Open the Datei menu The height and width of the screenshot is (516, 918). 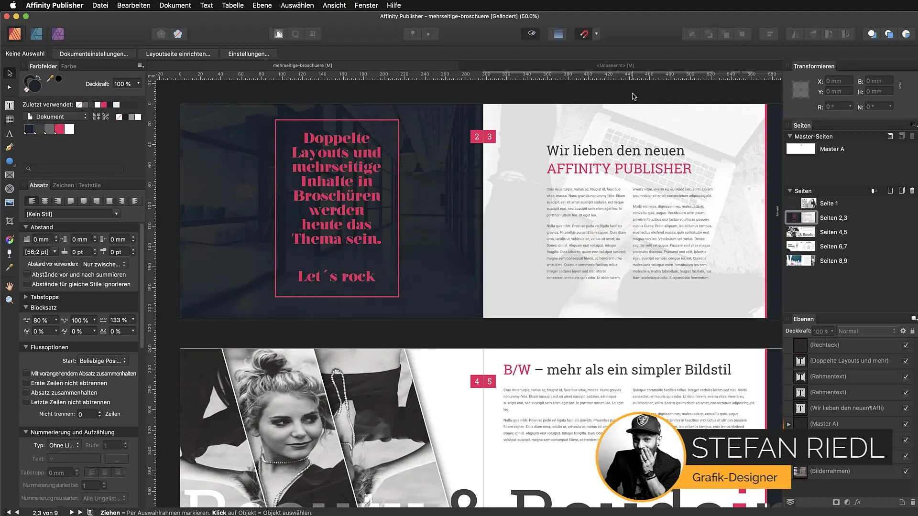(x=100, y=5)
